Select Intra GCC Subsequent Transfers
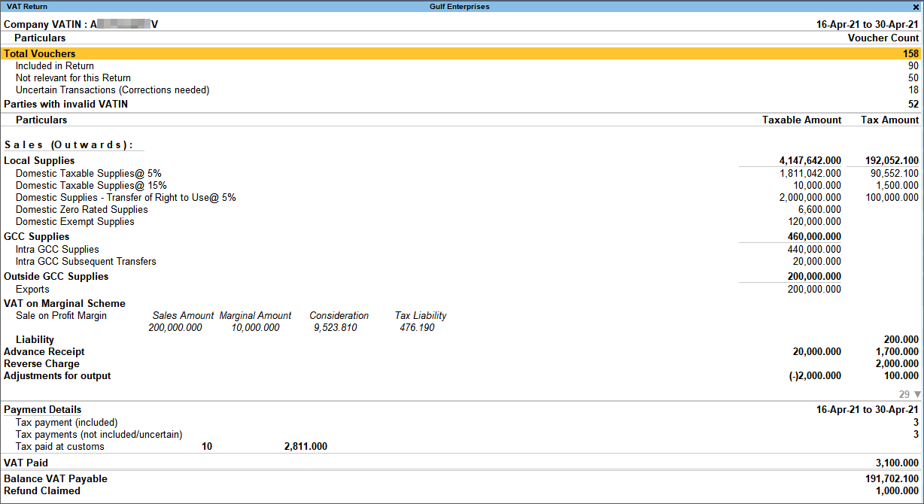This screenshot has height=504, width=924. tap(86, 262)
